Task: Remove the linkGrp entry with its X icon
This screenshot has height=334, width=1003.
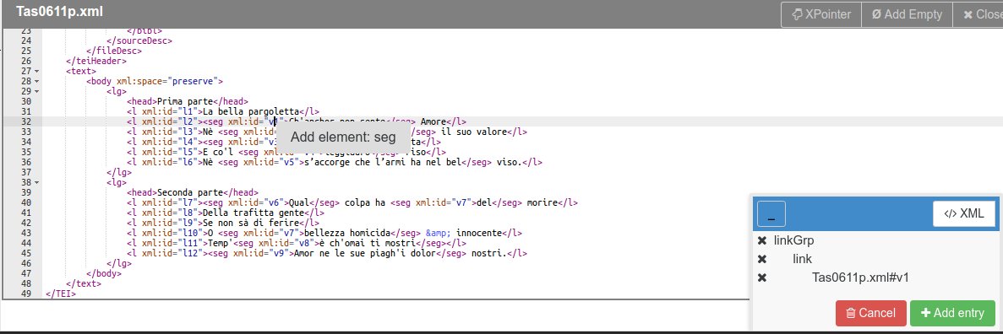Action: [x=762, y=240]
